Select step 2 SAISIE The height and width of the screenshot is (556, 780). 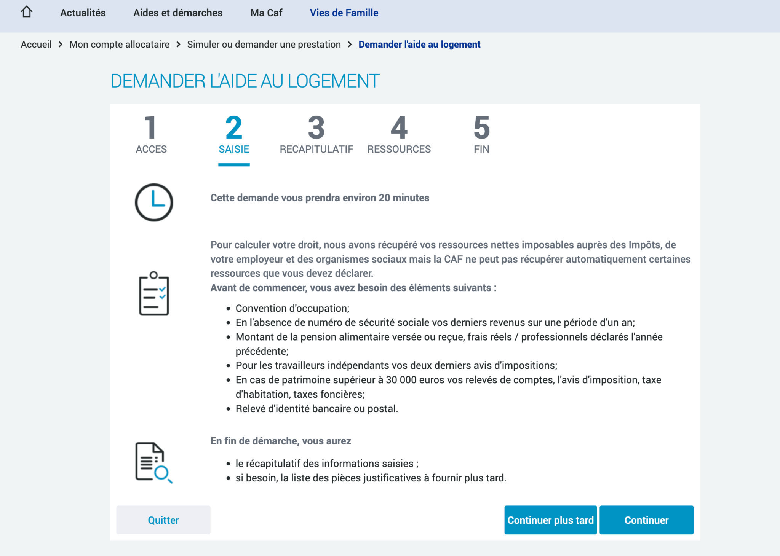[x=234, y=135]
